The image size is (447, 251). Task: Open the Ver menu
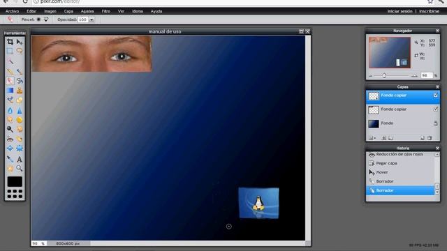(121, 11)
